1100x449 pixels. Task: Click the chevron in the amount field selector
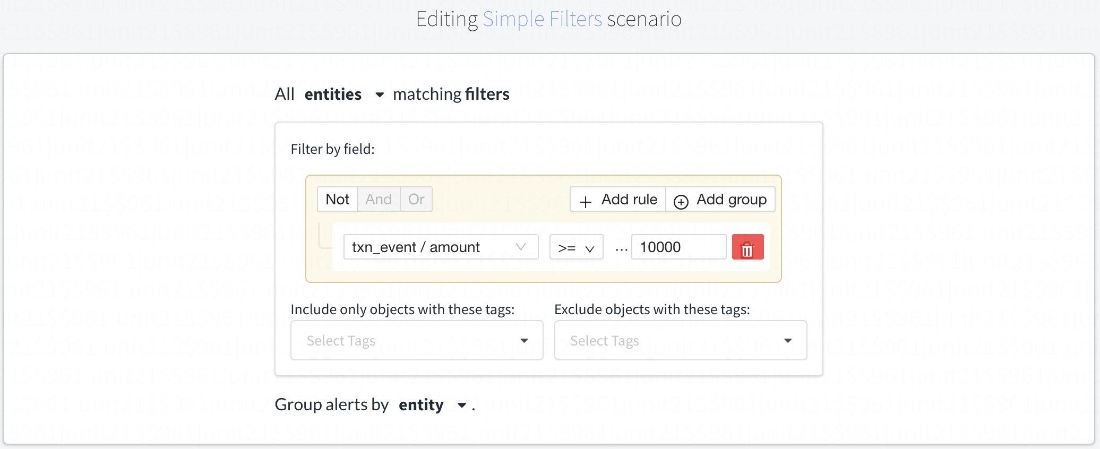(521, 247)
